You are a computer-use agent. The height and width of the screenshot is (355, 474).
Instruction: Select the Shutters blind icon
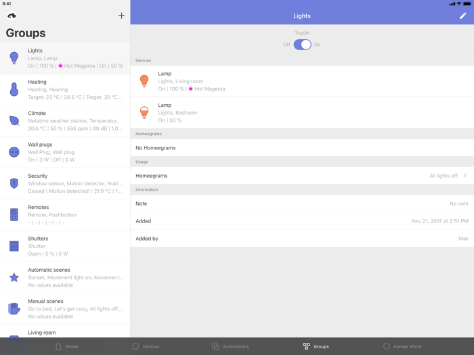14,246
